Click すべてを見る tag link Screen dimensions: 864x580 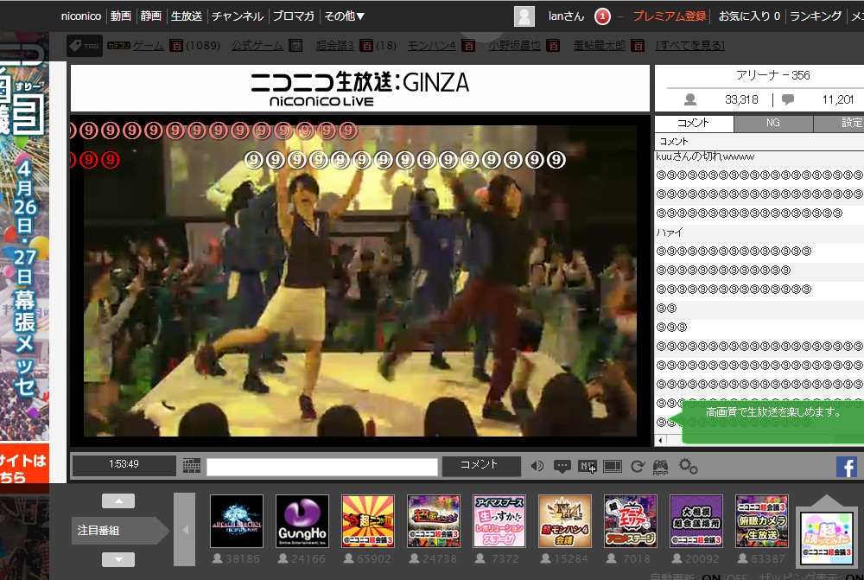[689, 46]
